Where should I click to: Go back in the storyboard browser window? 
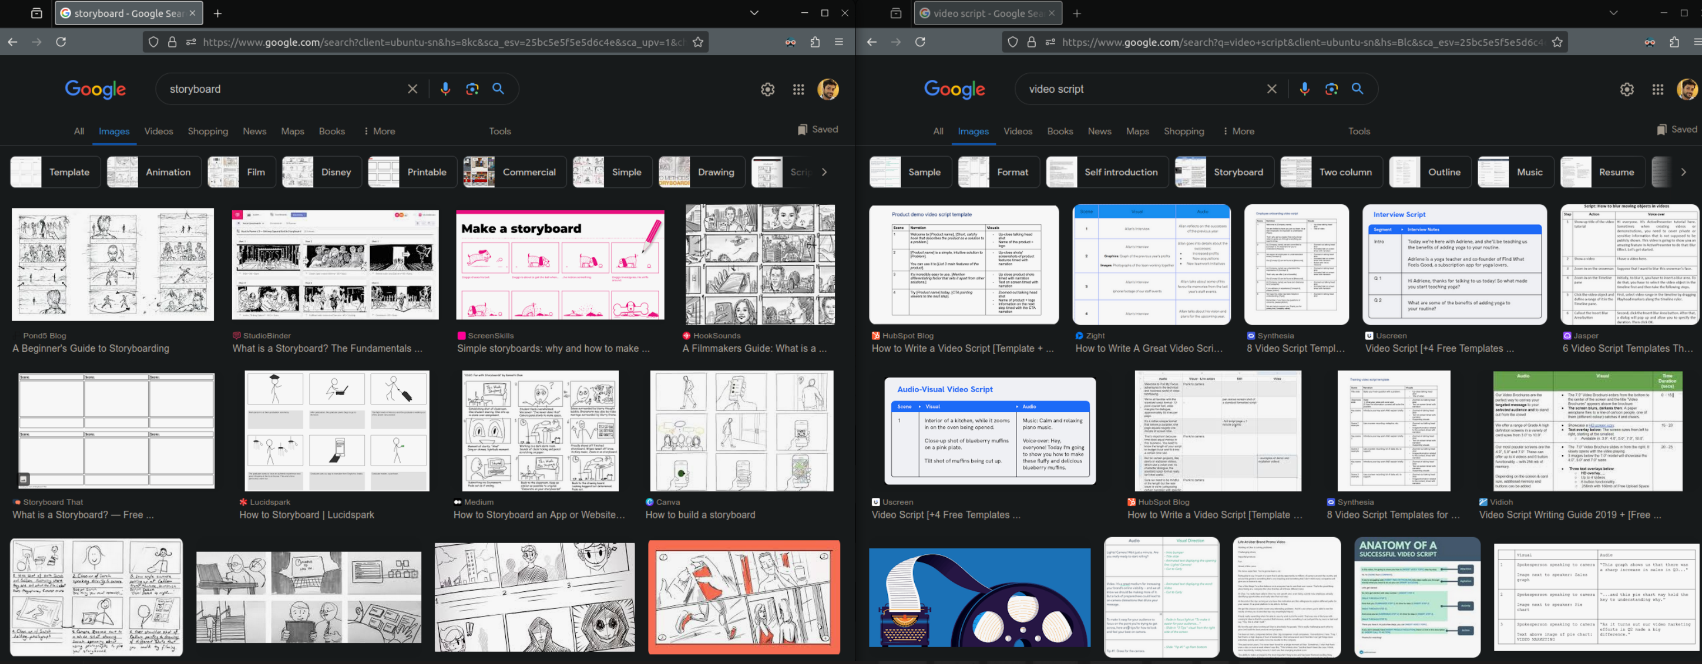tap(12, 41)
